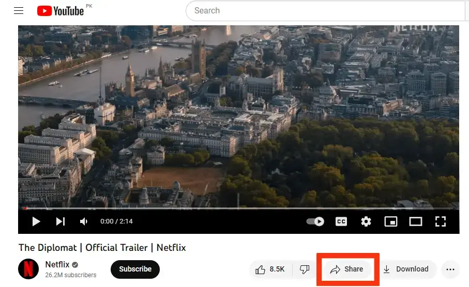Play the video
Viewport: 469px width, 287px height.
pyautogui.click(x=36, y=221)
